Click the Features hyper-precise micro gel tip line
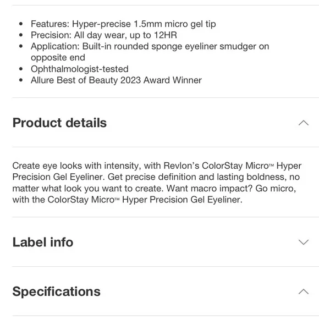Screen dimensions: 319x319 pyautogui.click(x=123, y=24)
